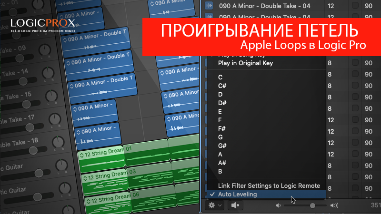Select key G# from the menu
Screen dimensions: 381x214
222,146
